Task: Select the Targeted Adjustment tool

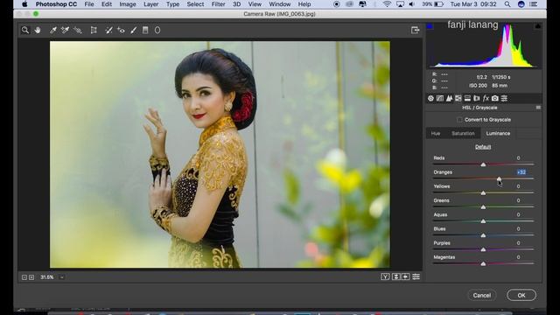Action: click(x=78, y=31)
